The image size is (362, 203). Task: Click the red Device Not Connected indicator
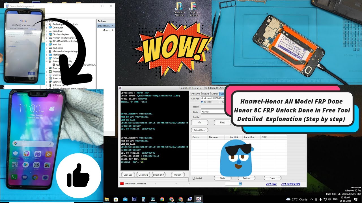pyautogui.click(x=122, y=184)
